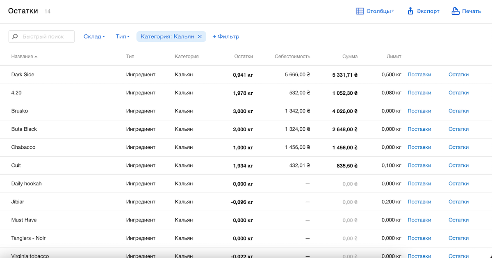Image resolution: width=492 pixels, height=258 pixels.
Task: Select the Buta Black row name
Action: pyautogui.click(x=24, y=129)
